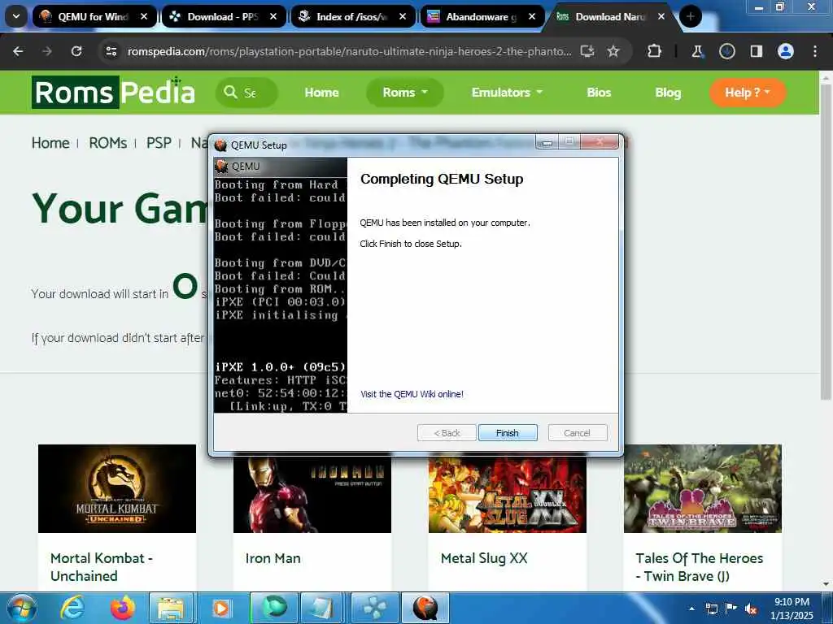This screenshot has height=624, width=833.
Task: Open the QEMU installer taskbar icon
Action: point(425,608)
